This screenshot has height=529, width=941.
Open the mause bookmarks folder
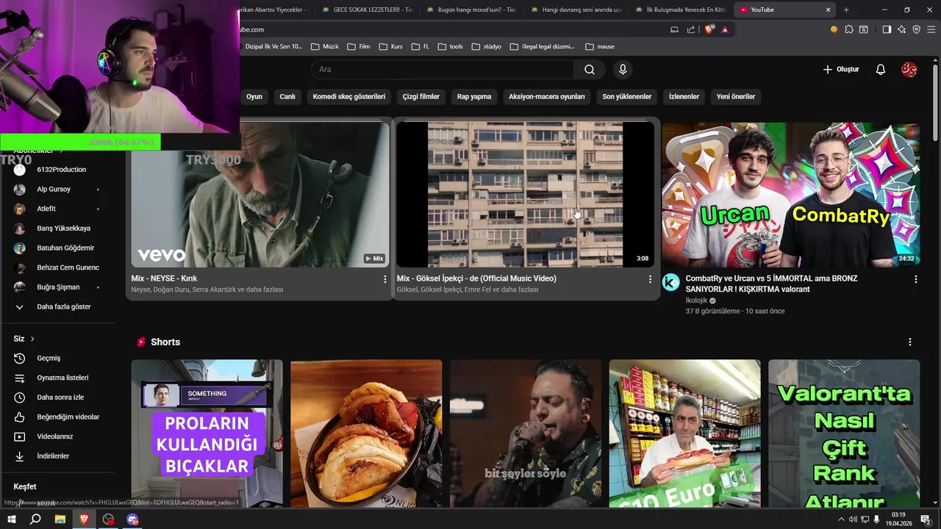(600, 46)
